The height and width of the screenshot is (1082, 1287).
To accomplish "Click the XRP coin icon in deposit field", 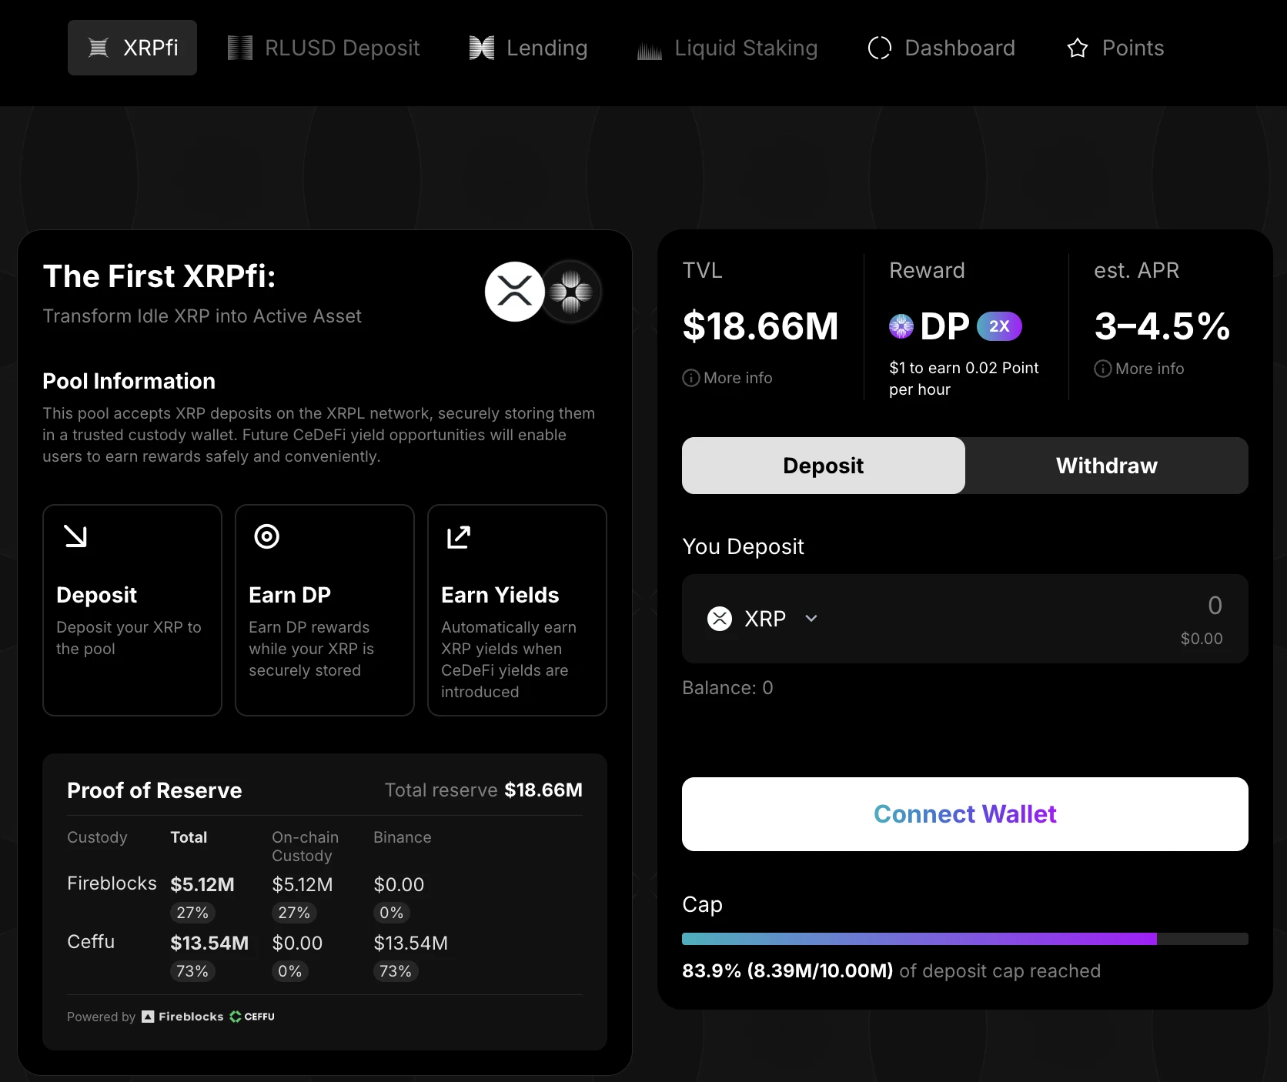I will coord(719,618).
